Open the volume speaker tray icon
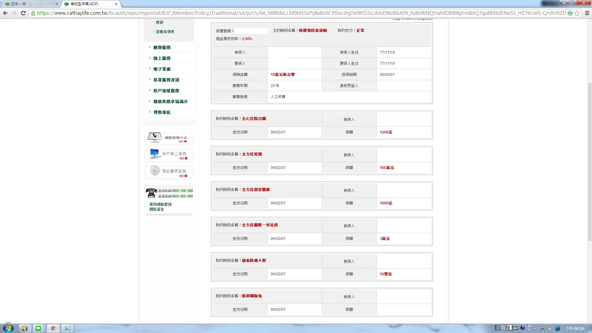This screenshot has height=333, width=592. pos(550,329)
